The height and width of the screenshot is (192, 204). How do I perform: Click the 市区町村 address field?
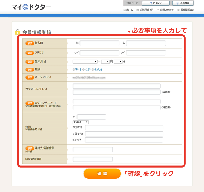124,127
